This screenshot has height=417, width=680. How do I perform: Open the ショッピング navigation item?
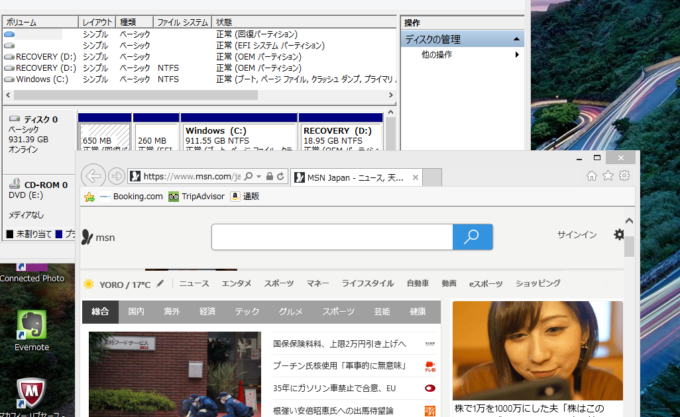538,283
